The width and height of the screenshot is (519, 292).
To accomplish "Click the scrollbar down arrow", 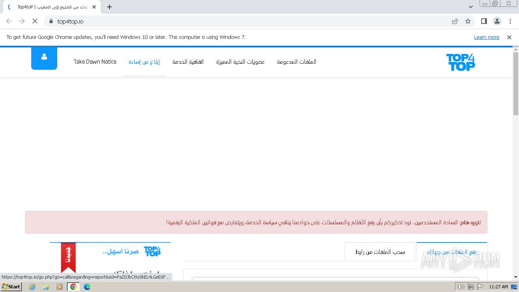I will click(516, 277).
